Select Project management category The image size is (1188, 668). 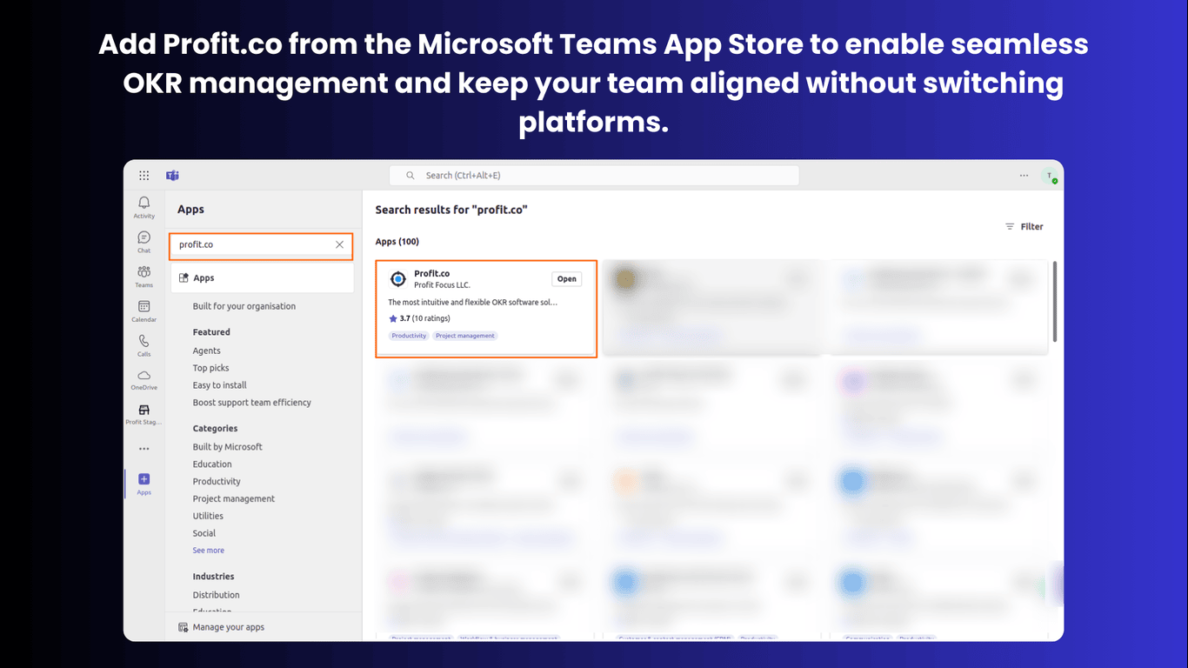pyautogui.click(x=234, y=498)
